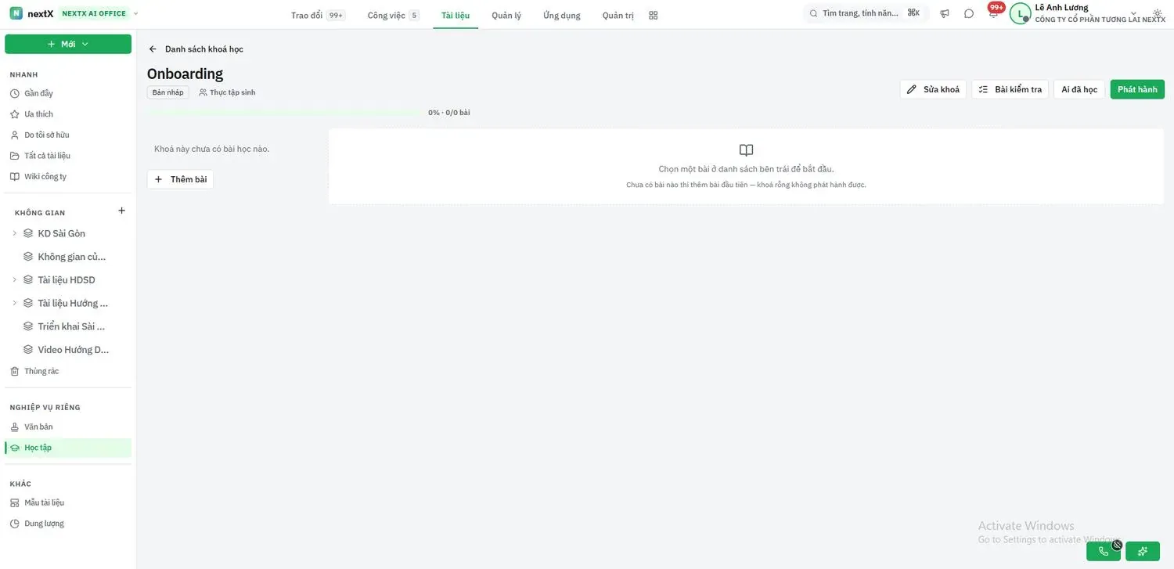Click the green AI sparkle button
The height and width of the screenshot is (569, 1174).
[x=1143, y=551]
